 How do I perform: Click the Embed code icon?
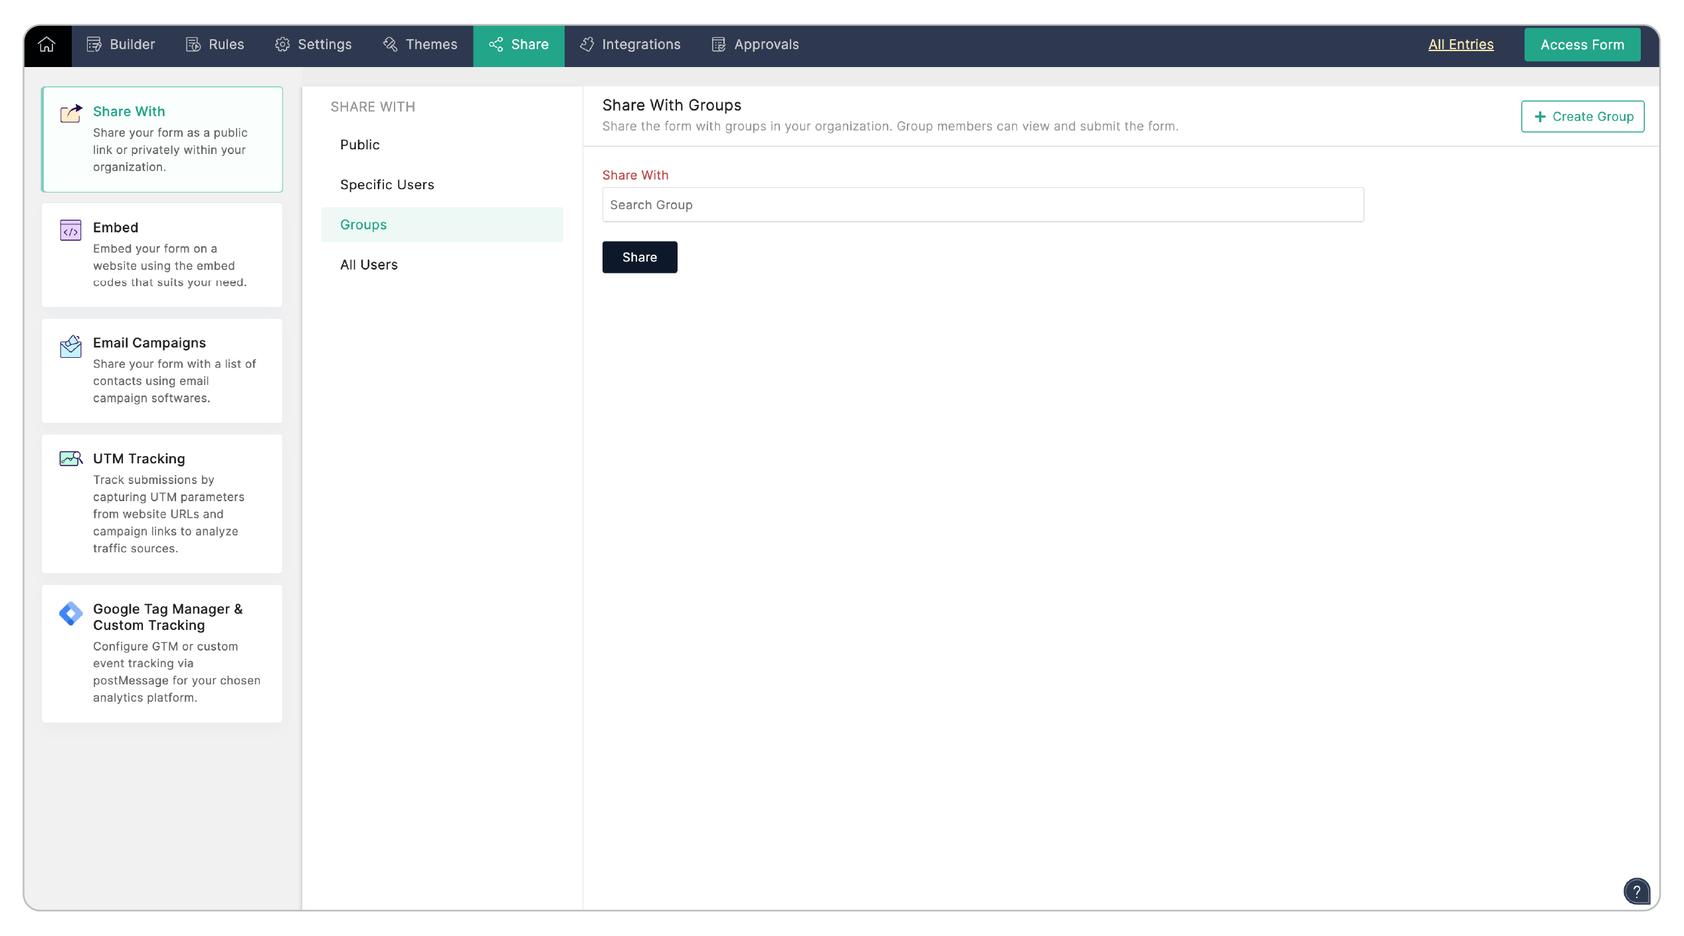pyautogui.click(x=70, y=230)
